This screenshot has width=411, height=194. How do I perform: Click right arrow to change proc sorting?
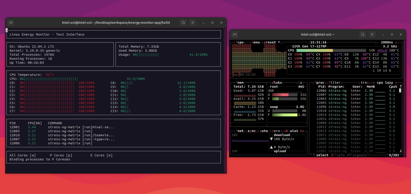click(x=396, y=83)
